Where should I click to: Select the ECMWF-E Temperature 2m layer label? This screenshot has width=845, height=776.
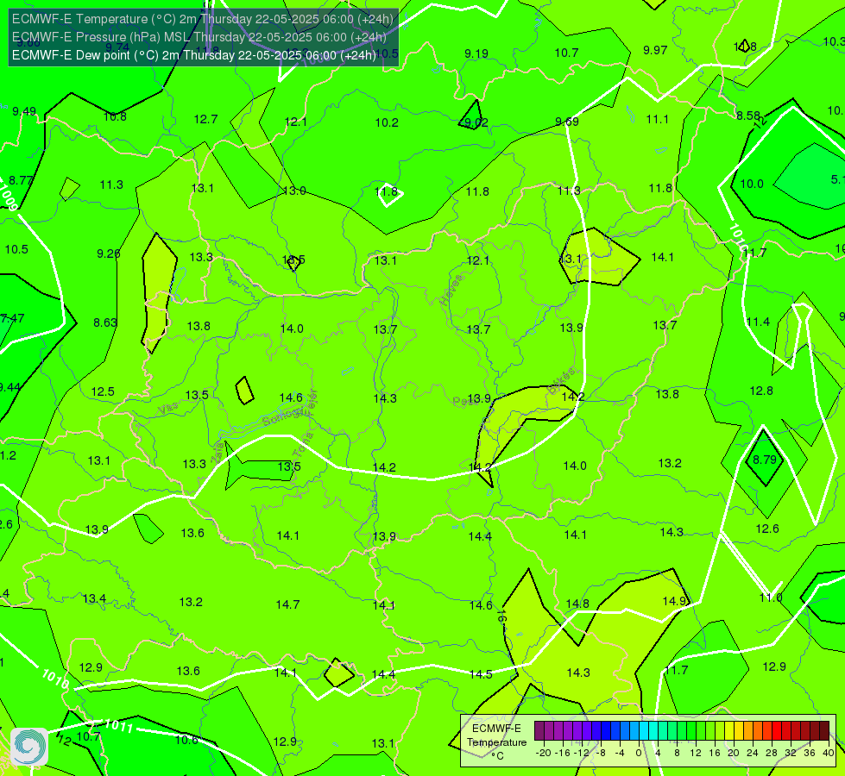pyautogui.click(x=203, y=19)
